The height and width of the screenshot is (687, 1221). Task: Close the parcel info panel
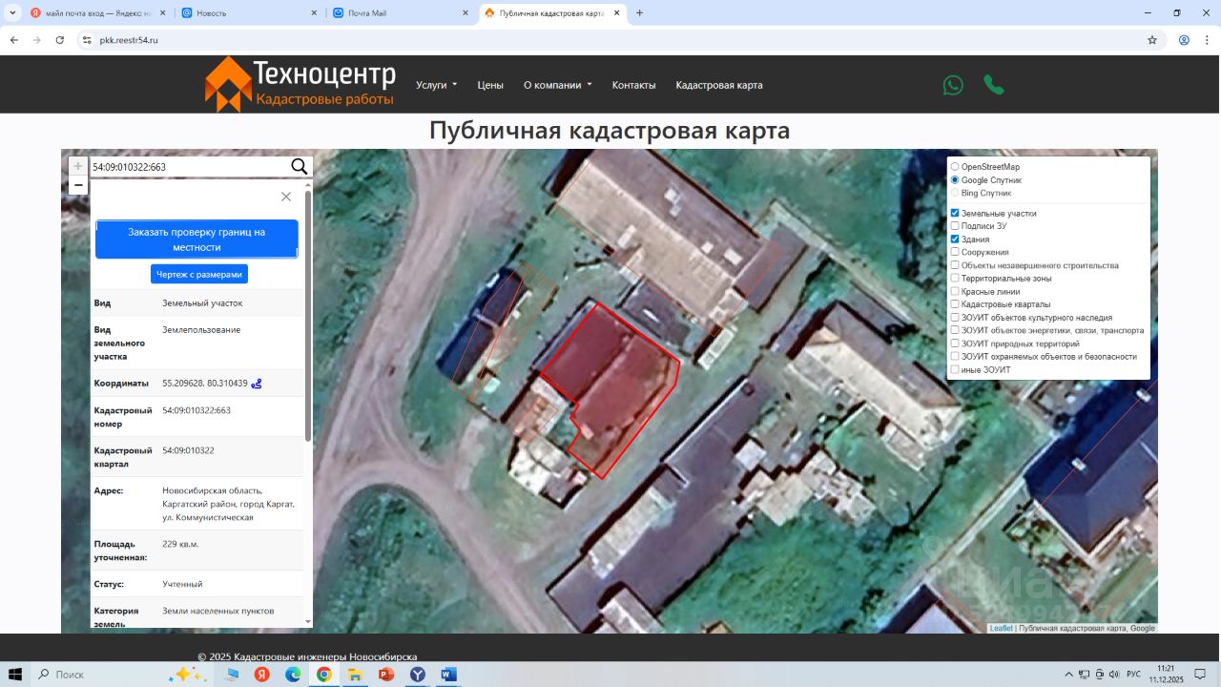coord(286,197)
